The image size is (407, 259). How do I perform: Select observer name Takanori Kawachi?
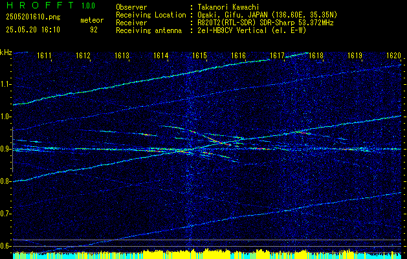[x=228, y=7]
